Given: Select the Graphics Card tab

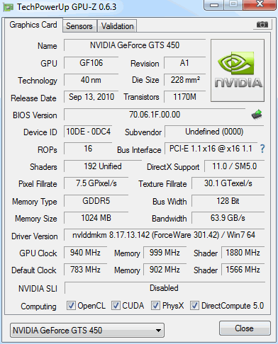Looking at the screenshot, I should pyautogui.click(x=33, y=25).
